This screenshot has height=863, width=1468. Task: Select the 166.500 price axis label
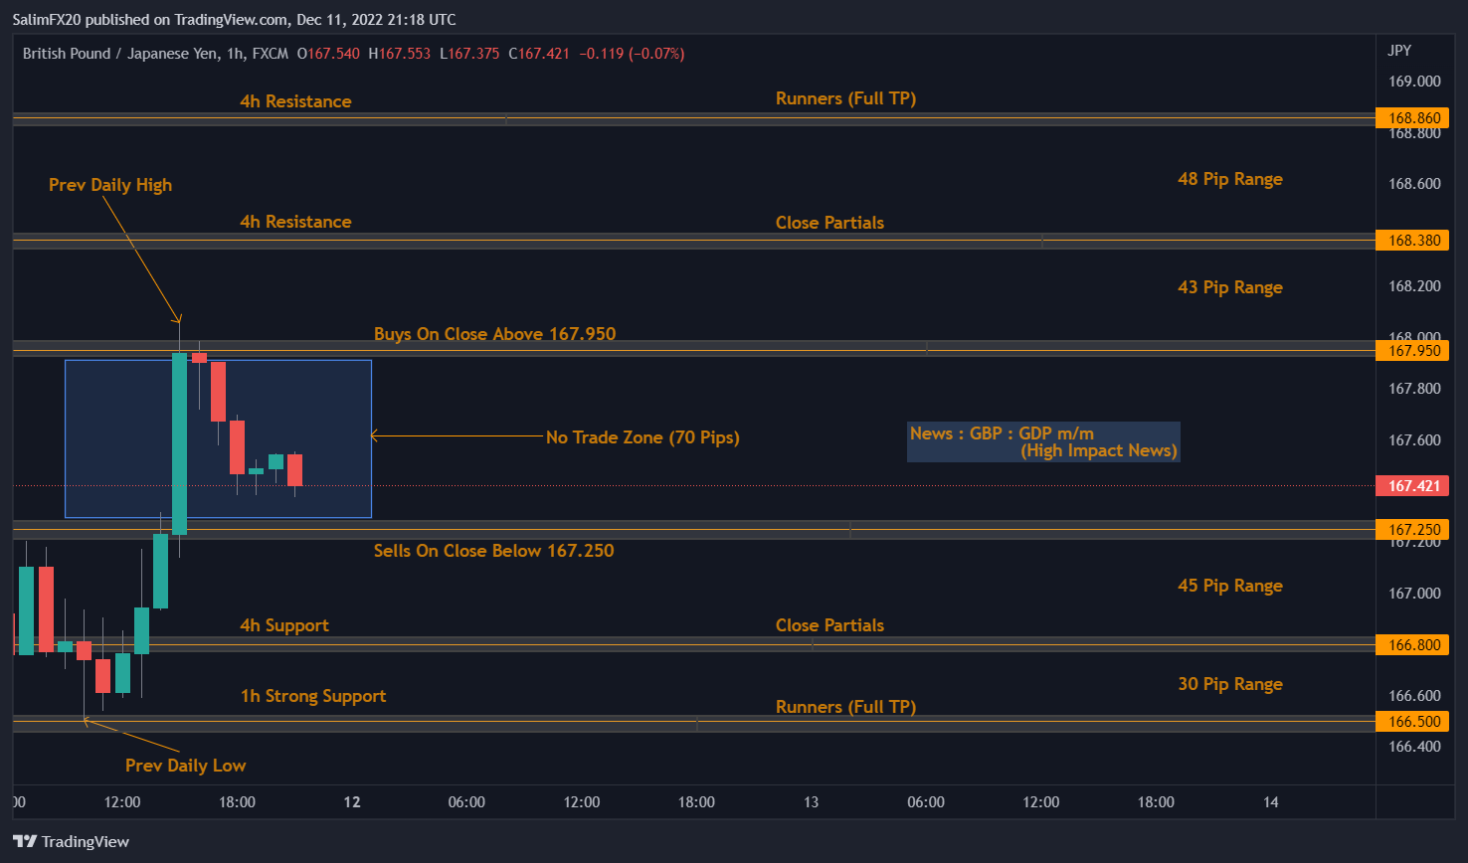coord(1413,722)
